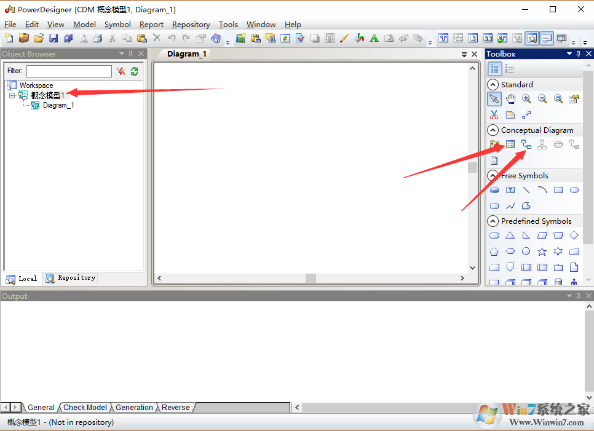Collapse the Conceptual Diagram toolbox section

click(493, 130)
